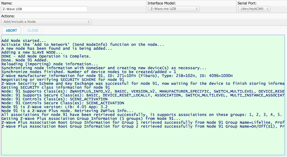Select line 'A new node has been found'

tap(57, 49)
